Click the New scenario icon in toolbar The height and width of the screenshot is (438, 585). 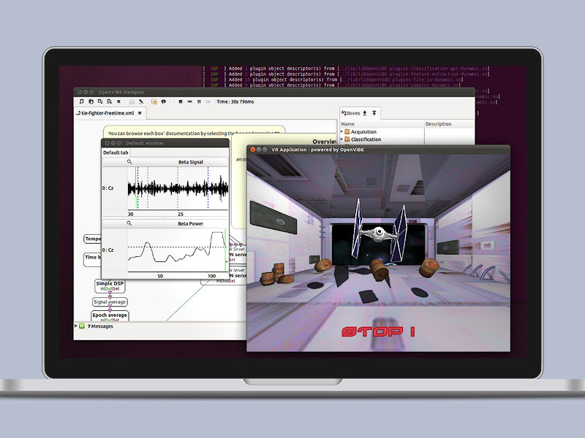(83, 101)
